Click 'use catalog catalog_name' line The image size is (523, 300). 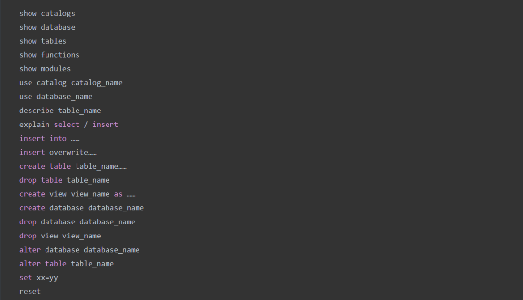click(71, 83)
